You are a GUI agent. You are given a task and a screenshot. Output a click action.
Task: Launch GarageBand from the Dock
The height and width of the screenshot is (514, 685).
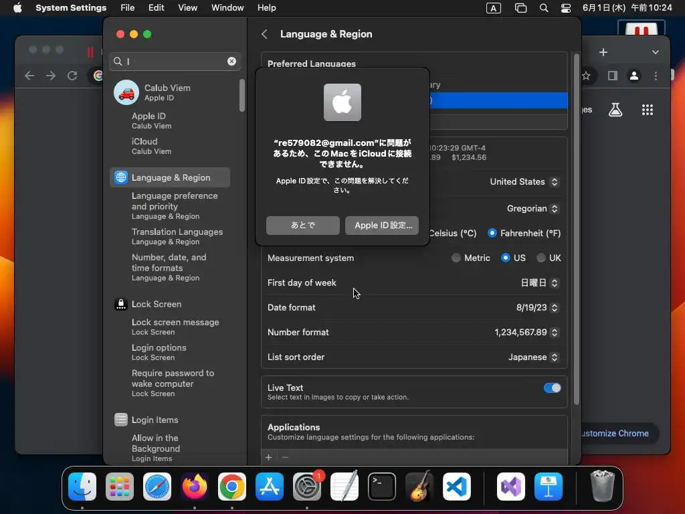pyautogui.click(x=419, y=487)
